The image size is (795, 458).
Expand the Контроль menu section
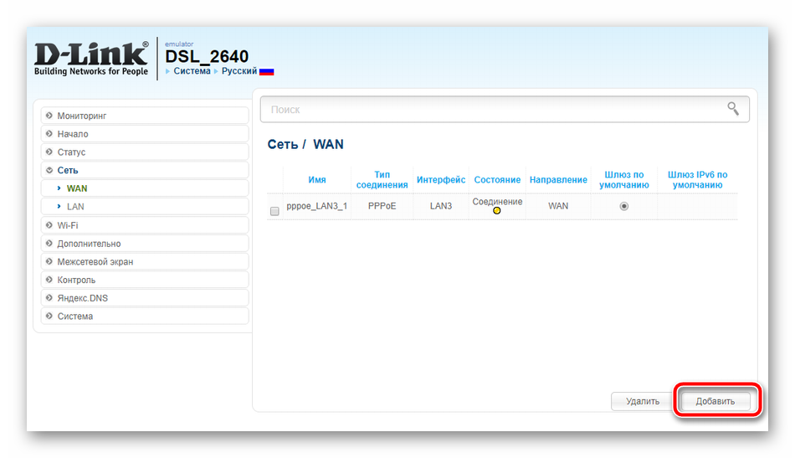(x=145, y=280)
